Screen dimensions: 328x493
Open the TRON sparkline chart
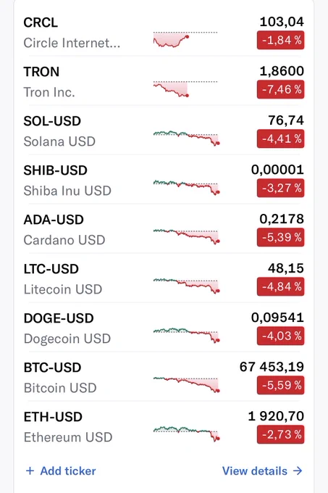point(185,88)
